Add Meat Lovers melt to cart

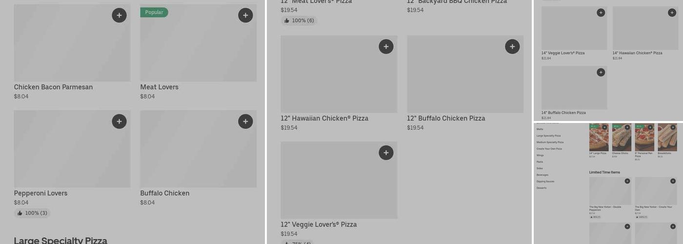(x=245, y=15)
